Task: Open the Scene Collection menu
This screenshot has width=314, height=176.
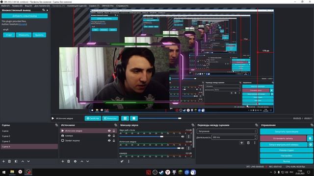Action: (77, 6)
